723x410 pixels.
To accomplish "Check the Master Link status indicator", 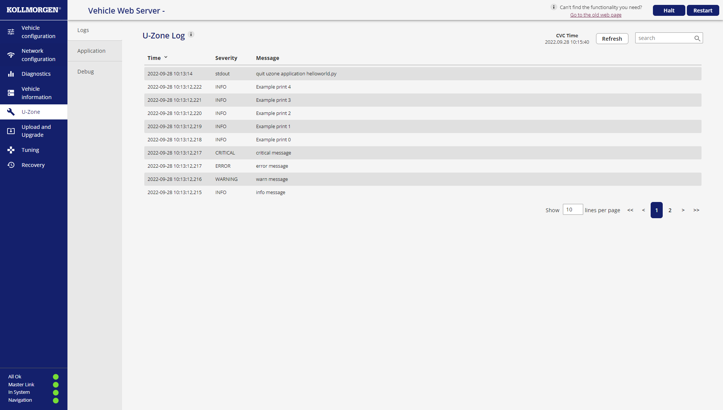I will [55, 384].
